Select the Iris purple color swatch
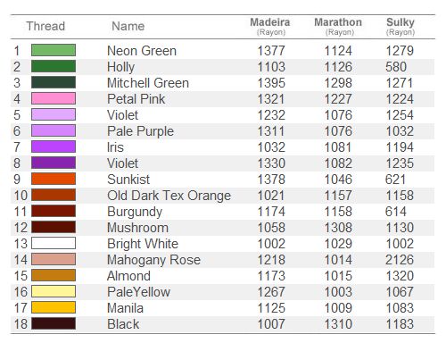This screenshot has height=343, width=446. [54, 146]
